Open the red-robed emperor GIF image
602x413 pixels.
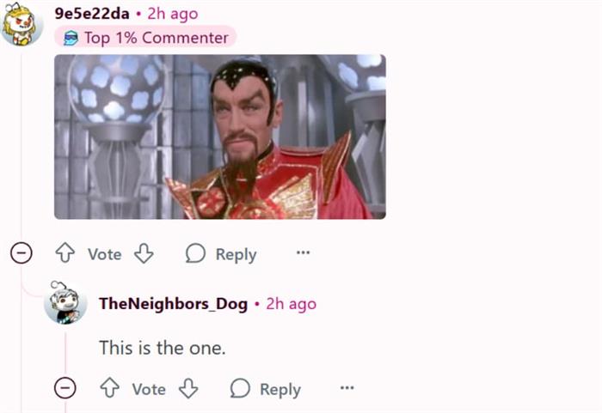tap(220, 137)
